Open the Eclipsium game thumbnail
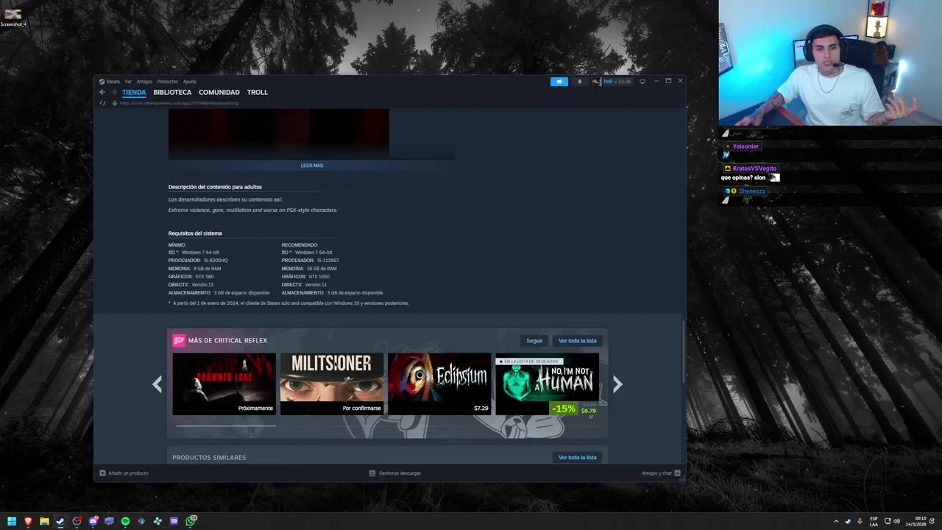 tap(439, 384)
